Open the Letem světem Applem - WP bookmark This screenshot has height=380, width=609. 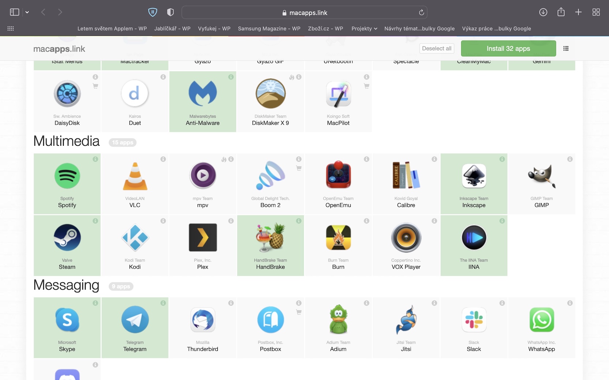click(112, 28)
